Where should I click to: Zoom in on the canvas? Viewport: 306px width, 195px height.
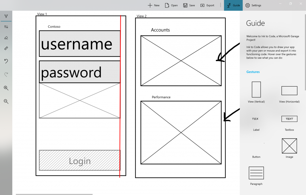(x=6, y=88)
